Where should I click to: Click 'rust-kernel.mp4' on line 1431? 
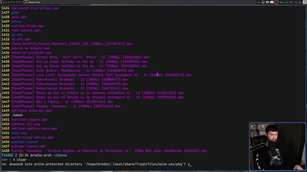pos(25,31)
